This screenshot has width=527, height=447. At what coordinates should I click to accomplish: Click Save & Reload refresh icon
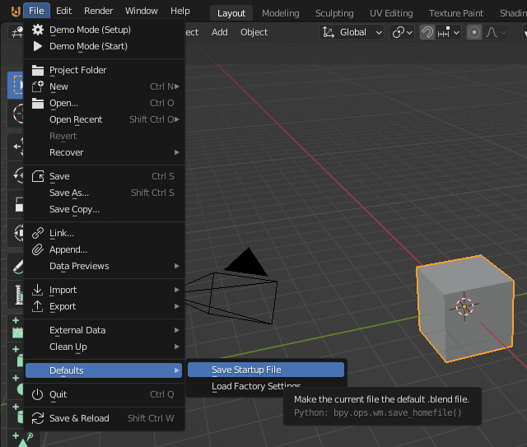point(38,418)
